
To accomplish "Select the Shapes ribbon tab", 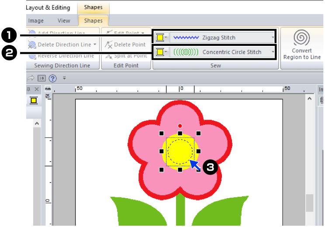I will point(93,21).
